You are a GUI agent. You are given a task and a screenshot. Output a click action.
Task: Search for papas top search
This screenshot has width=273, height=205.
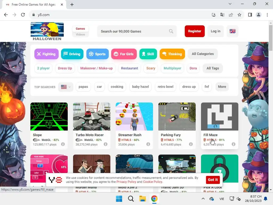pos(83,87)
